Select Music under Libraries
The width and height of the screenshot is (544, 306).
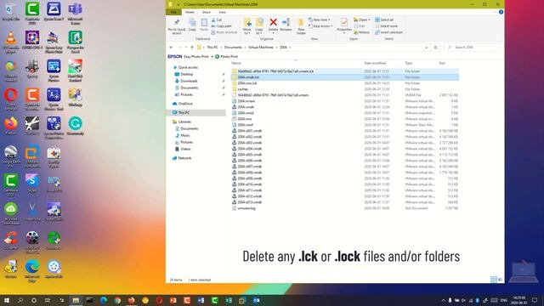185,135
